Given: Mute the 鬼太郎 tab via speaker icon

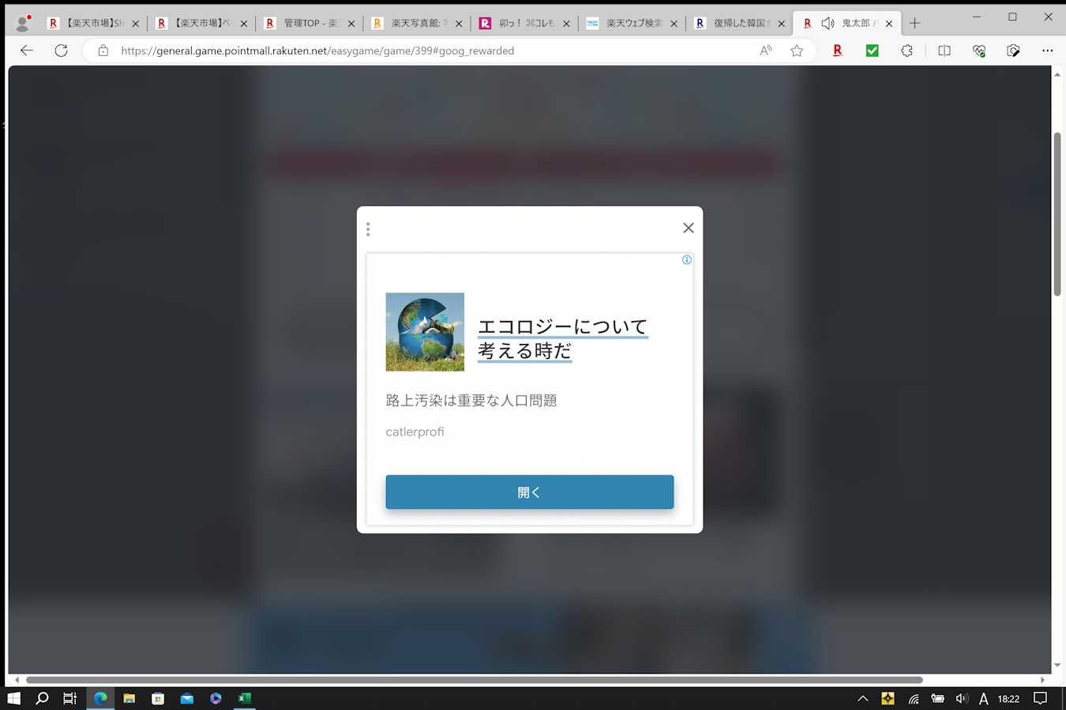Looking at the screenshot, I should 828,24.
